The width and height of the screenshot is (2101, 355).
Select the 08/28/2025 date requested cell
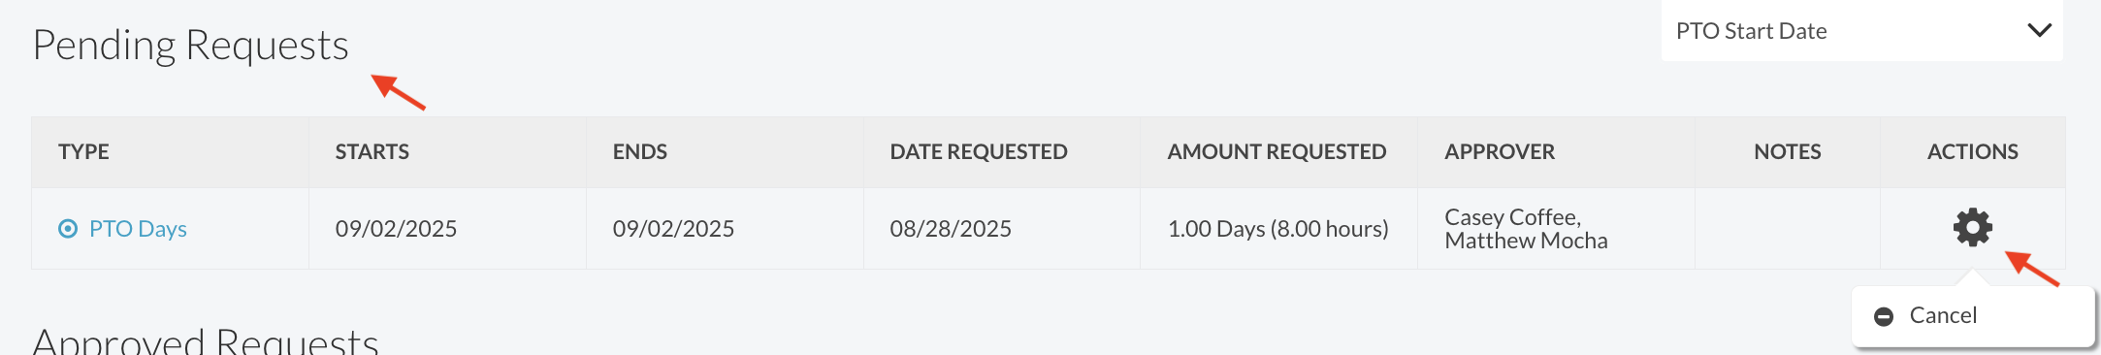pyautogui.click(x=951, y=229)
